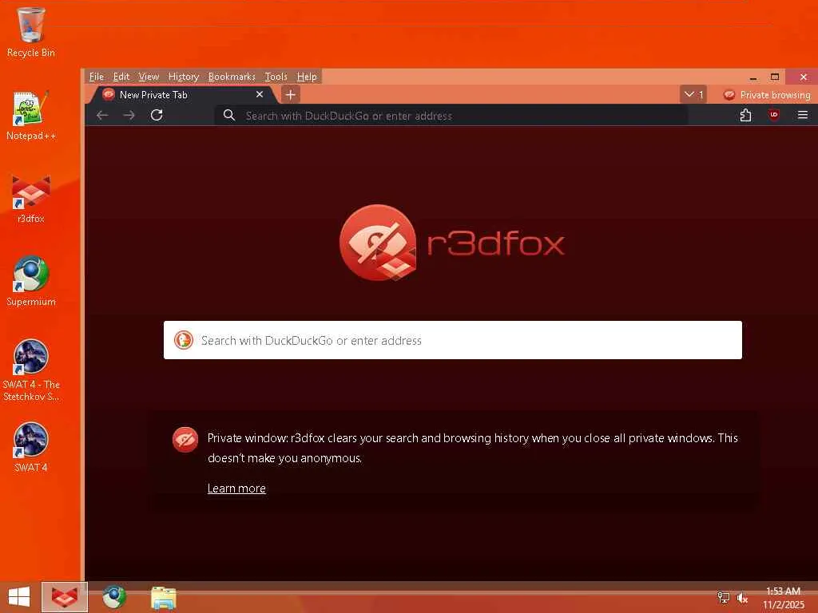Click the muted volume tray icon
Screen dimensions: 818x613
742,598
